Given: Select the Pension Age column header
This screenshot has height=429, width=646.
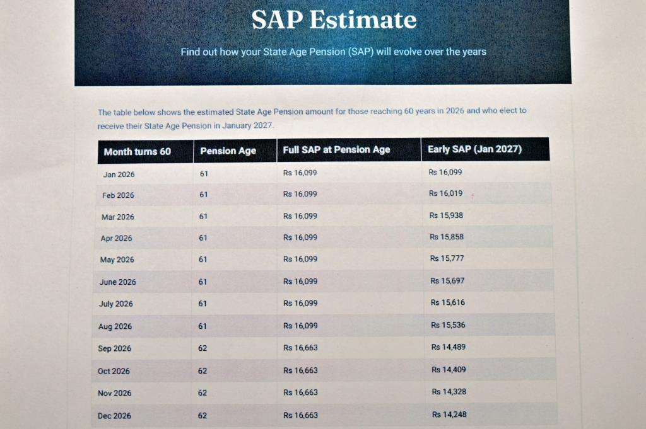Looking at the screenshot, I should pyautogui.click(x=228, y=151).
